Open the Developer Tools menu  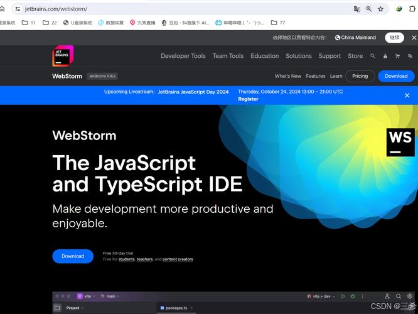183,56
